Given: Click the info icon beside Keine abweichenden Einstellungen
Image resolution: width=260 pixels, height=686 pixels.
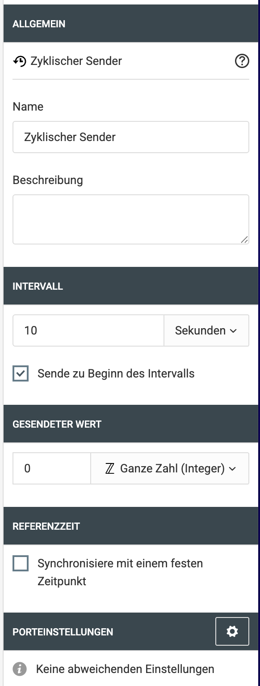Looking at the screenshot, I should [20, 669].
